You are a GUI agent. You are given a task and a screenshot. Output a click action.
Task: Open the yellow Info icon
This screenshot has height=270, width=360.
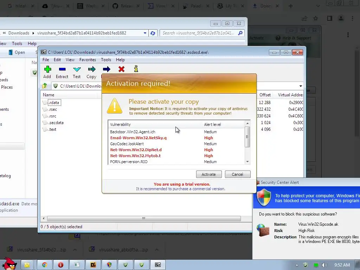coord(136,69)
